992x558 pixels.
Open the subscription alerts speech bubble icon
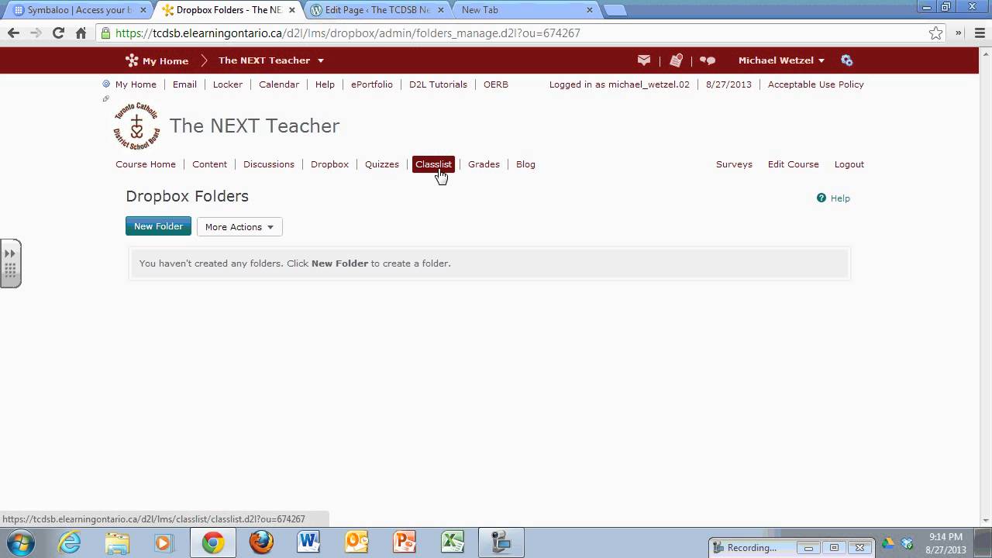pyautogui.click(x=708, y=60)
